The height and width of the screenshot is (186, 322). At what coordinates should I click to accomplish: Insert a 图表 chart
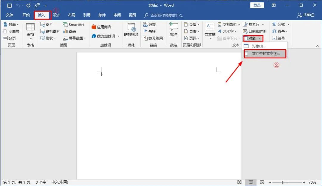70,31
